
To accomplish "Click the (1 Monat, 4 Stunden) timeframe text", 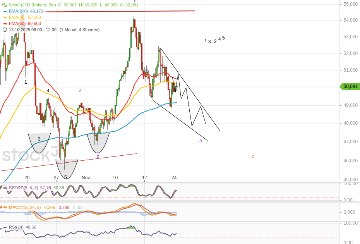I will (79, 30).
